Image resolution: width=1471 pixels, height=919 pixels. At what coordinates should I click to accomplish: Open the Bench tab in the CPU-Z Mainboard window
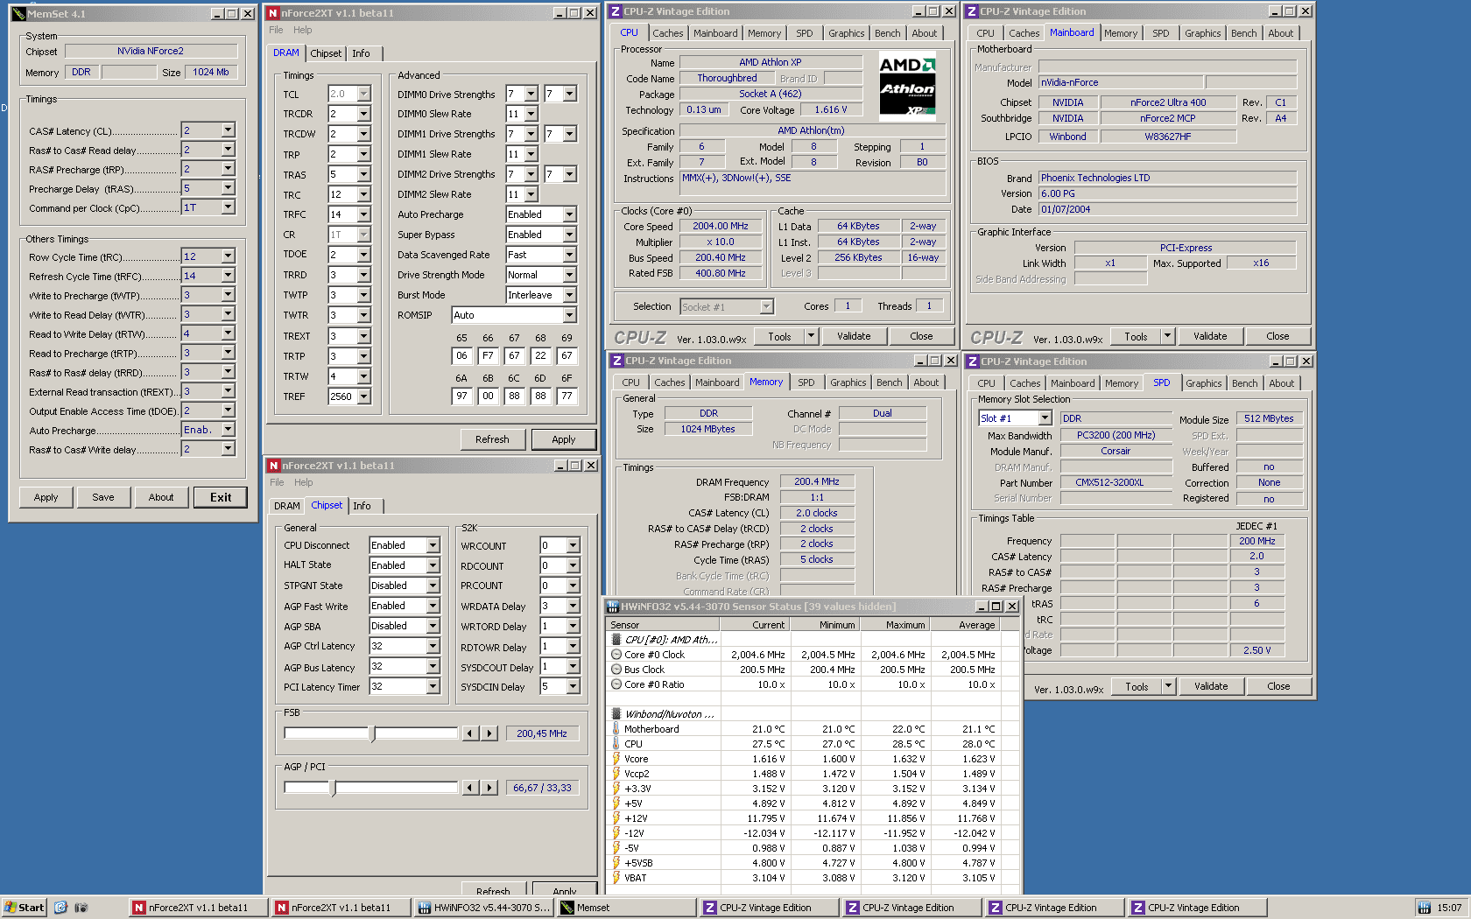pyautogui.click(x=1243, y=33)
